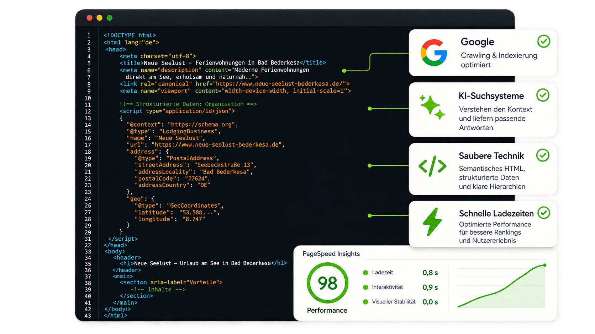This screenshot has width=595, height=334.
Task: Click the green dot beside Interaktivität
Action: [x=365, y=287]
